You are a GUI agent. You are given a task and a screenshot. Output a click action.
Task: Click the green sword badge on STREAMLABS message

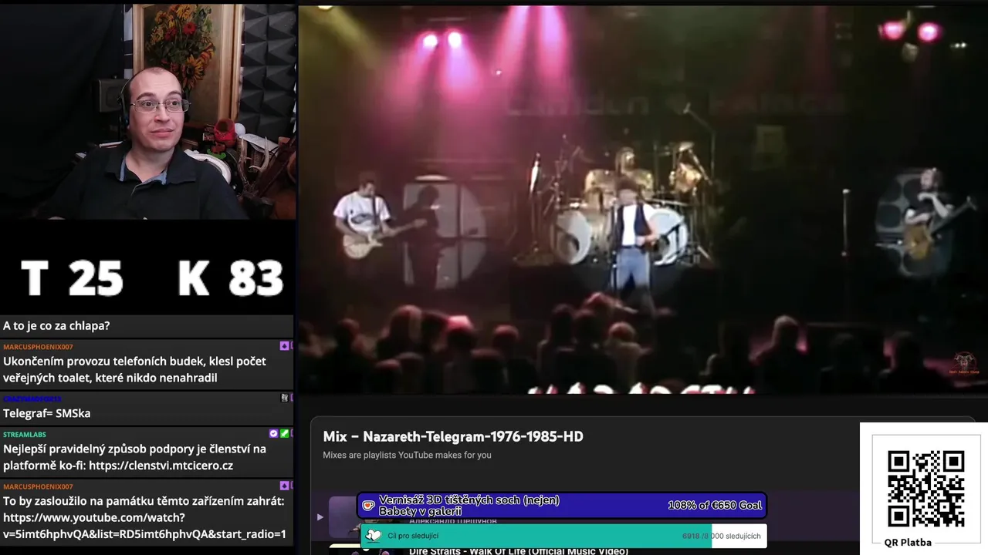click(x=284, y=434)
